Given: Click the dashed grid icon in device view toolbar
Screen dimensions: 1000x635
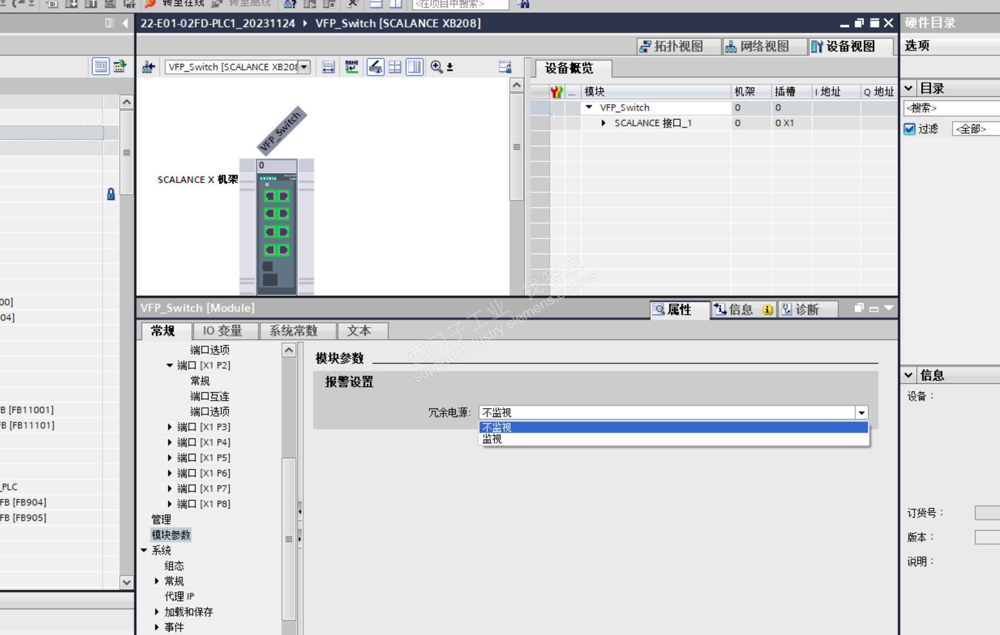Looking at the screenshot, I should (x=395, y=67).
